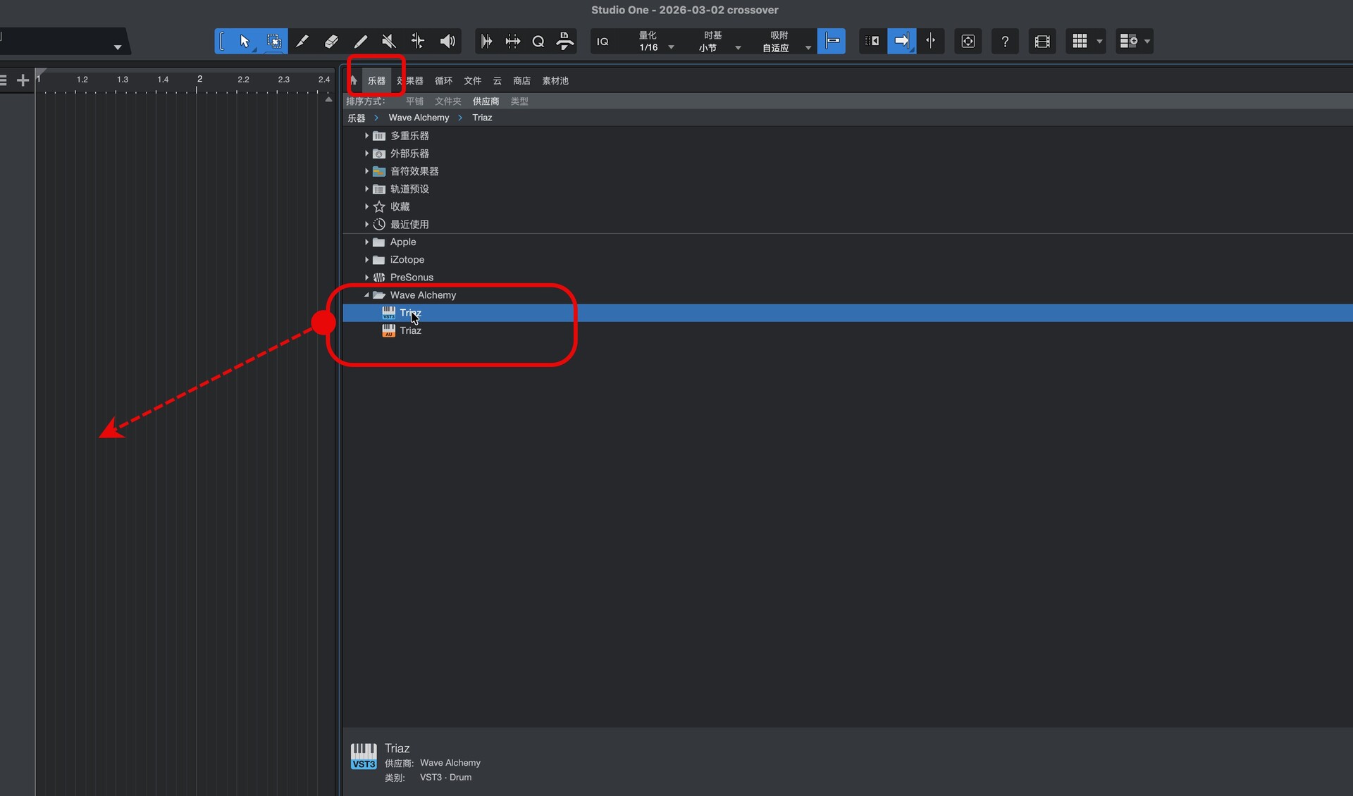
Task: Select the Paint (pencil) tool
Action: 360,41
